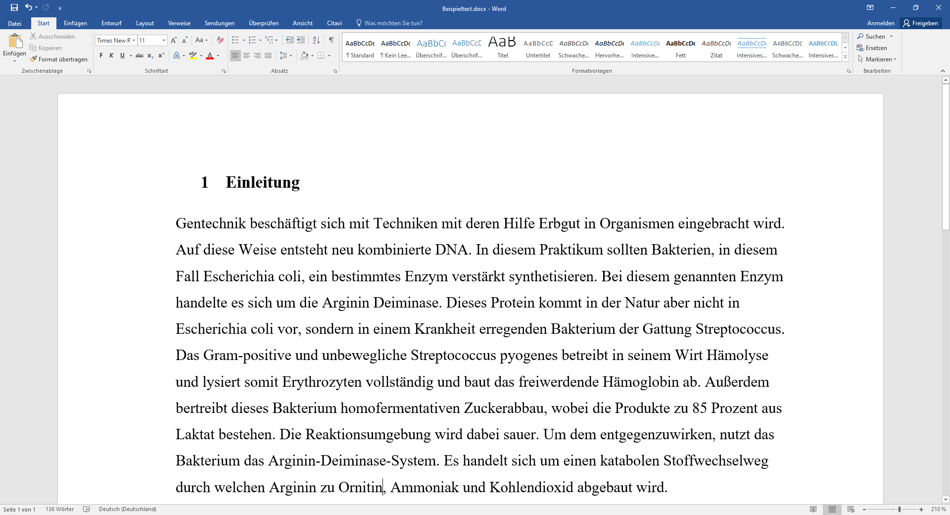The height and width of the screenshot is (515, 950).
Task: Toggle bold formatting with the F button
Action: click(101, 56)
